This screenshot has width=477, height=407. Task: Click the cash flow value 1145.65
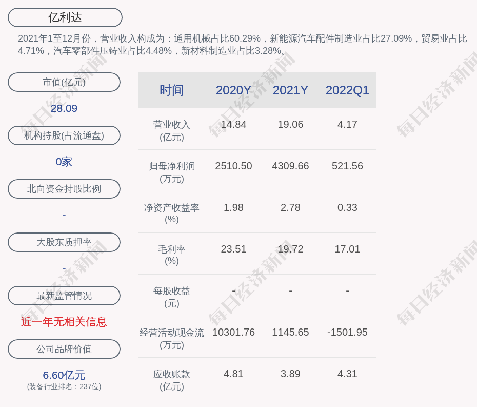click(x=290, y=332)
